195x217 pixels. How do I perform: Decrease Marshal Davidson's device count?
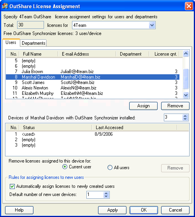point(185,119)
